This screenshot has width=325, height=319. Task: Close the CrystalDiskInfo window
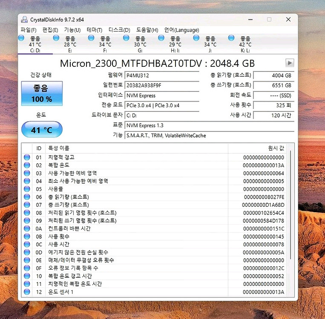pyautogui.click(x=288, y=20)
